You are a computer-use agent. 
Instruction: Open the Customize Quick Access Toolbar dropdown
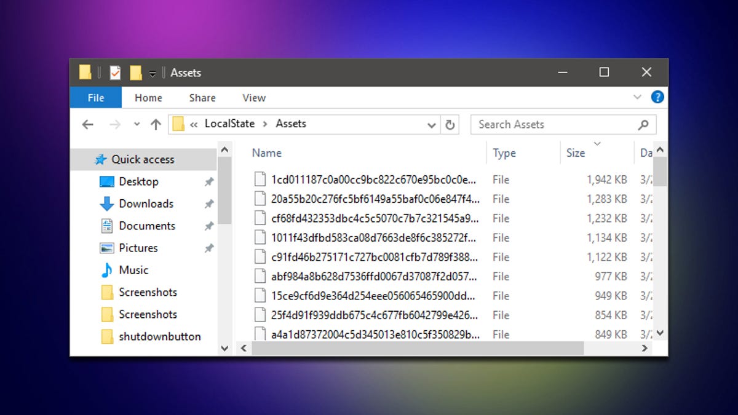(153, 74)
